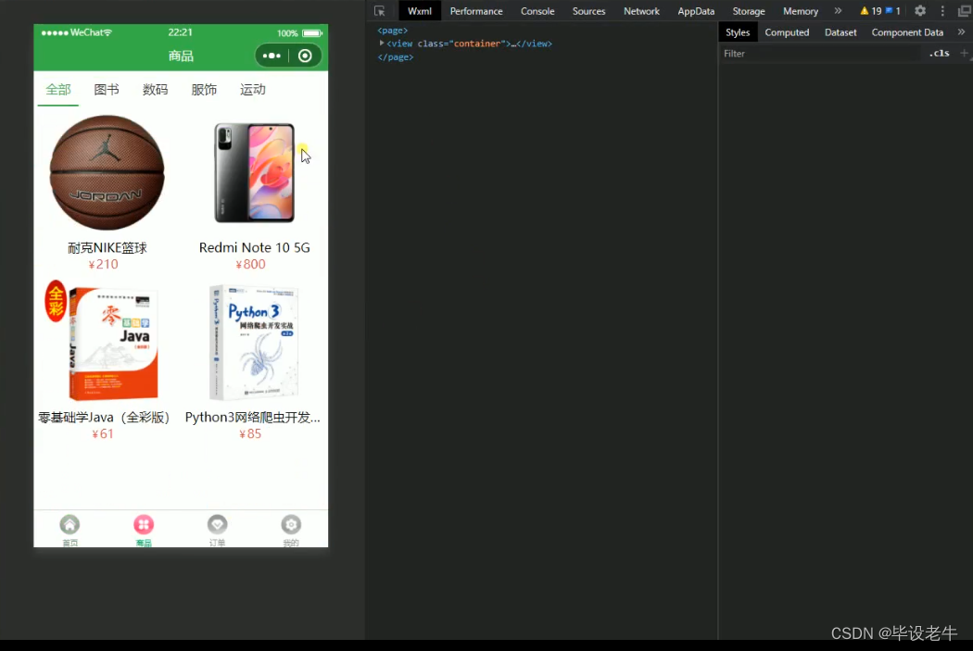Open the Network panel tab
The width and height of the screenshot is (973, 651).
pyautogui.click(x=641, y=11)
